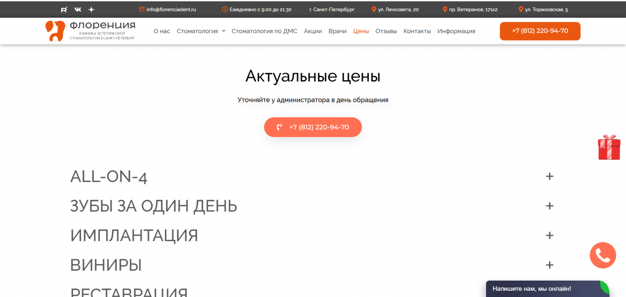Expand the ЗУБЫ ЗА ОДИН ДЕНЬ section
Viewport: 626px width, 297px height.
[549, 206]
